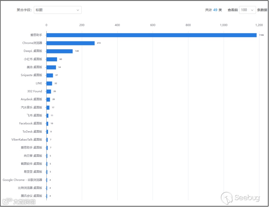Click the ViberKakaoTalk 桌面版 label
The width and height of the screenshot is (269, 207).
click(27, 139)
